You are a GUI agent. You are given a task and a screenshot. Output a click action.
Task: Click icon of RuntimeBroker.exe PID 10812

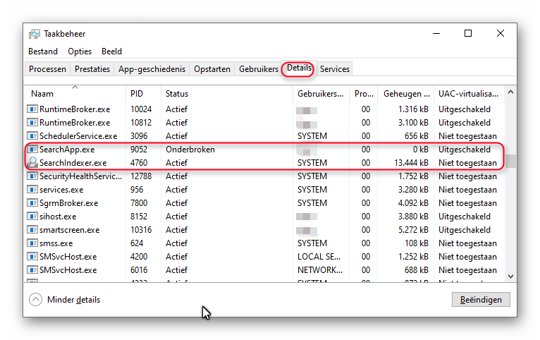32,122
